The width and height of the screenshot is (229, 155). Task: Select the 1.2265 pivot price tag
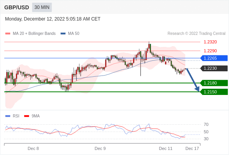[x=214, y=58]
